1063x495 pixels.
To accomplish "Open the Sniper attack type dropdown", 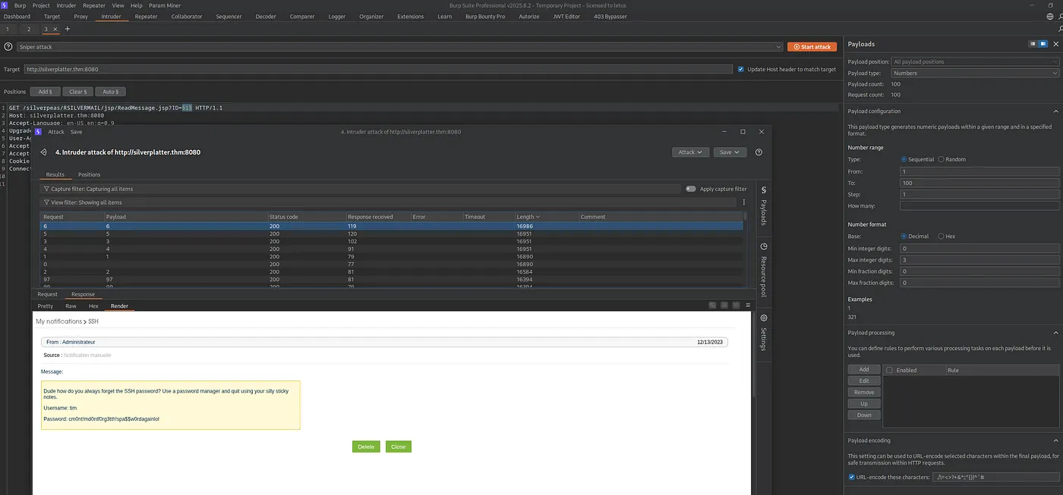I will (399, 47).
